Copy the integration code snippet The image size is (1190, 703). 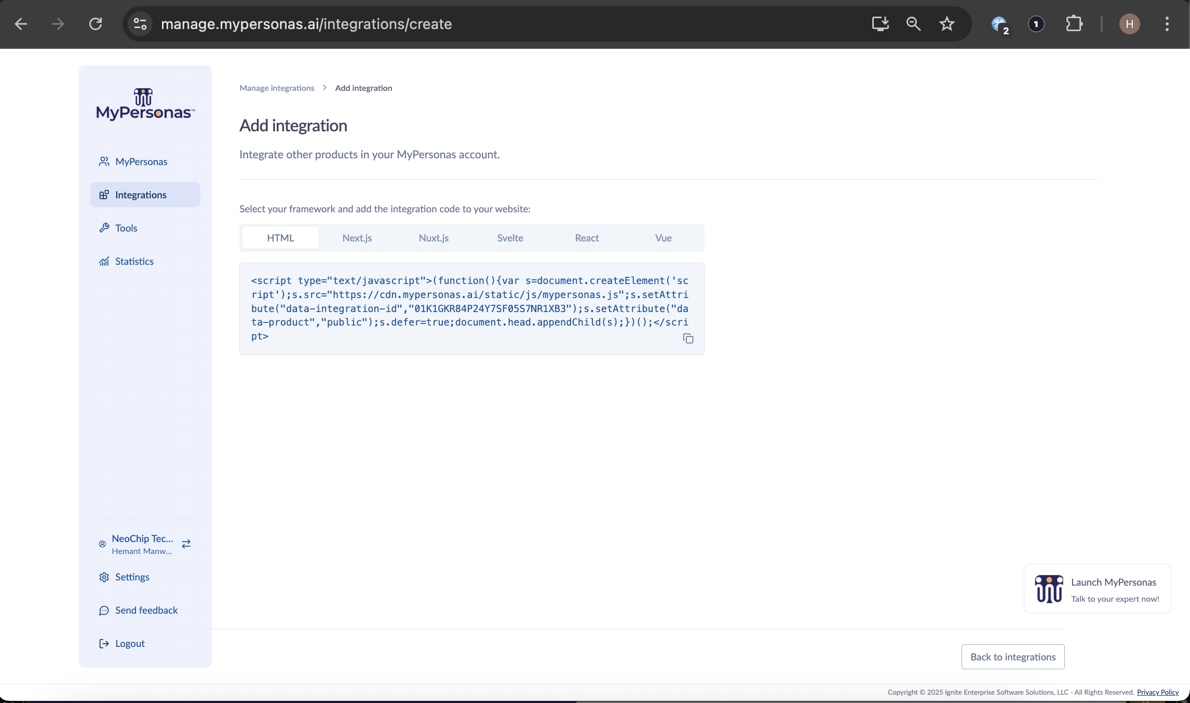(688, 339)
